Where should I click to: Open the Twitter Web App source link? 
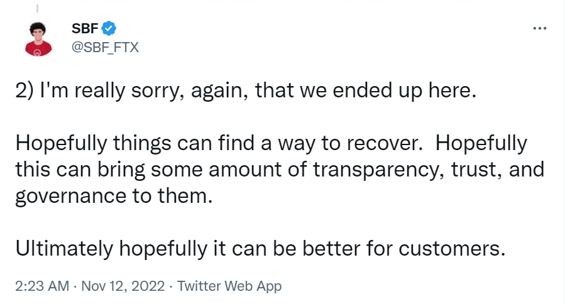pos(229,286)
